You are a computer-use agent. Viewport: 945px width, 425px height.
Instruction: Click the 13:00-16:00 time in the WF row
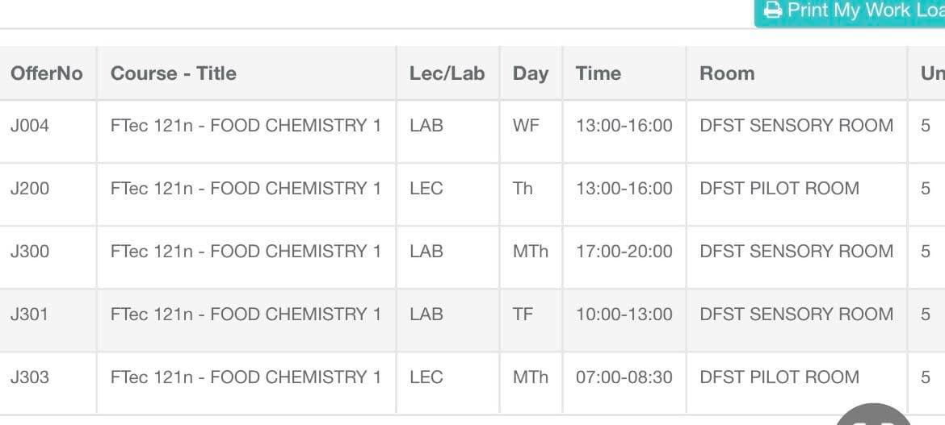tap(624, 126)
